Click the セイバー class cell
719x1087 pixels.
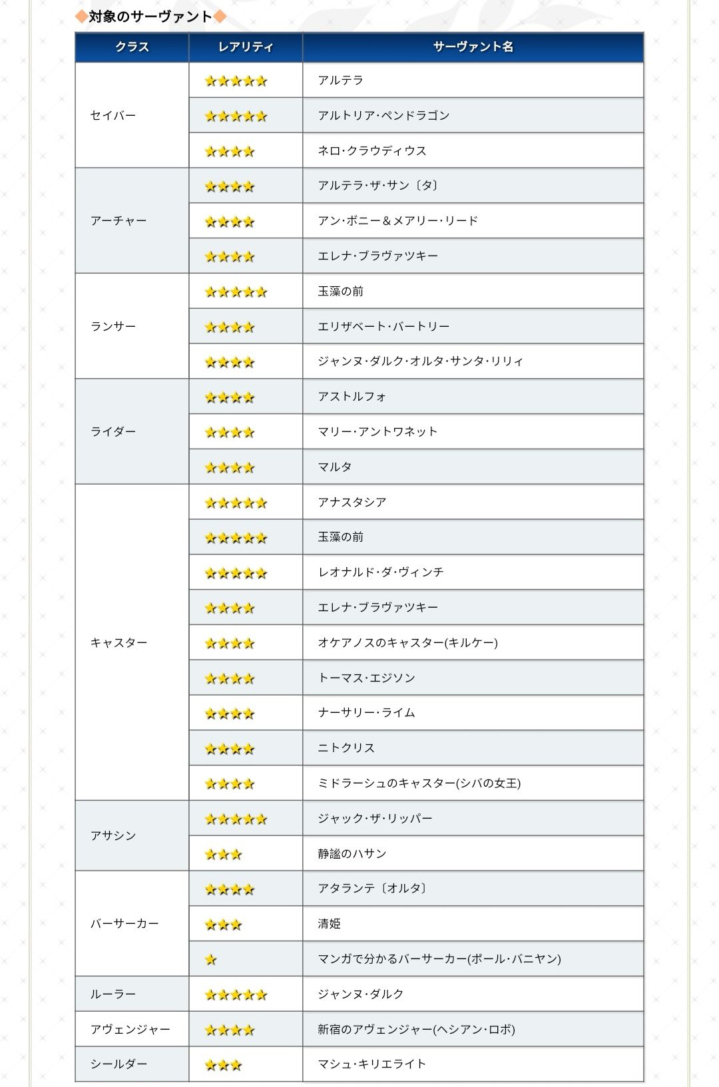pyautogui.click(x=132, y=115)
